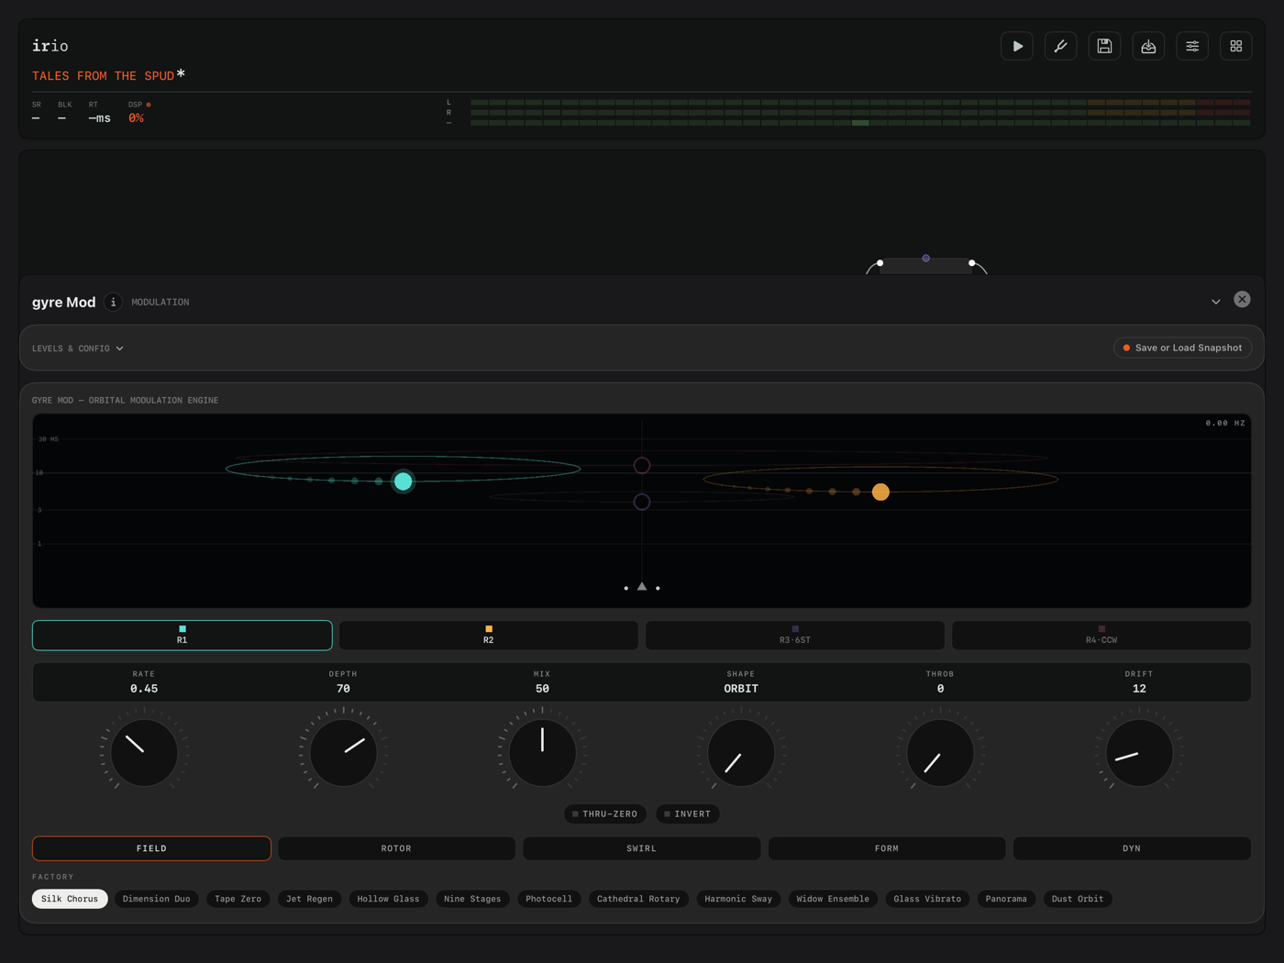
Task: Select the Dimension Duo preset
Action: point(157,899)
